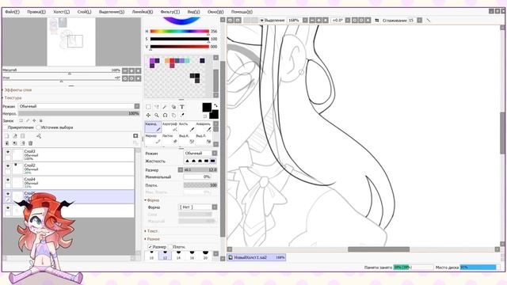Click the Hue H color slider
The width and height of the screenshot is (507, 285).
tap(180, 32)
